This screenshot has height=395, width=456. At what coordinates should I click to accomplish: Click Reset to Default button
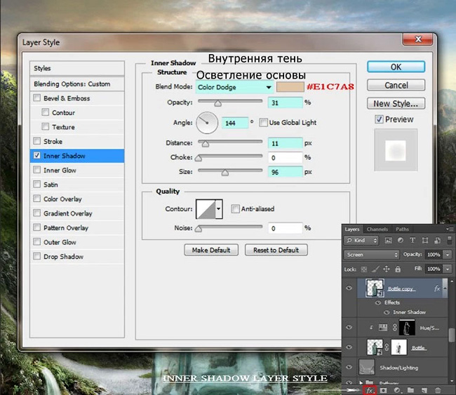[x=276, y=250]
